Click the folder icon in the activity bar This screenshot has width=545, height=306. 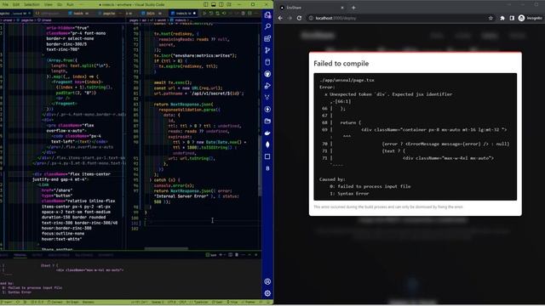(267, 121)
